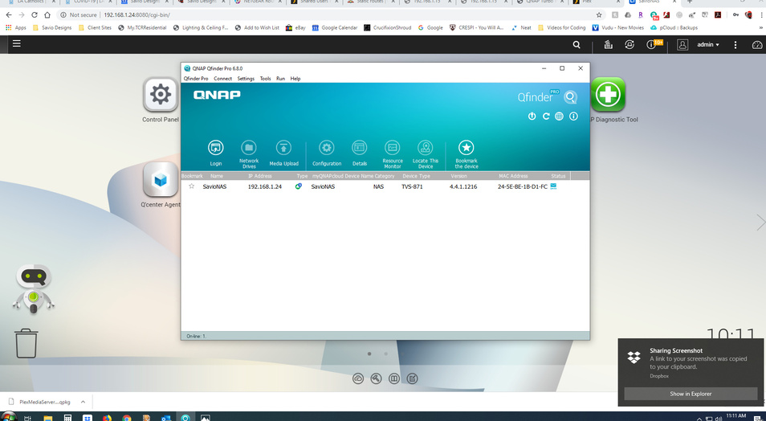
Task: Click the MAC address 24-5E-BE-1B-D1-FC cell
Action: pos(523,186)
